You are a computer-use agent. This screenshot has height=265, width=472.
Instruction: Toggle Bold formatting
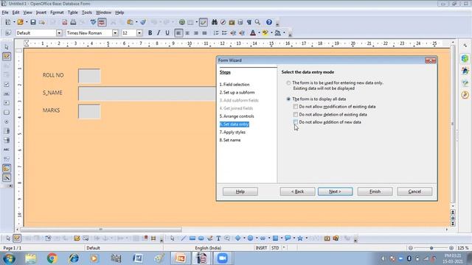[150, 33]
